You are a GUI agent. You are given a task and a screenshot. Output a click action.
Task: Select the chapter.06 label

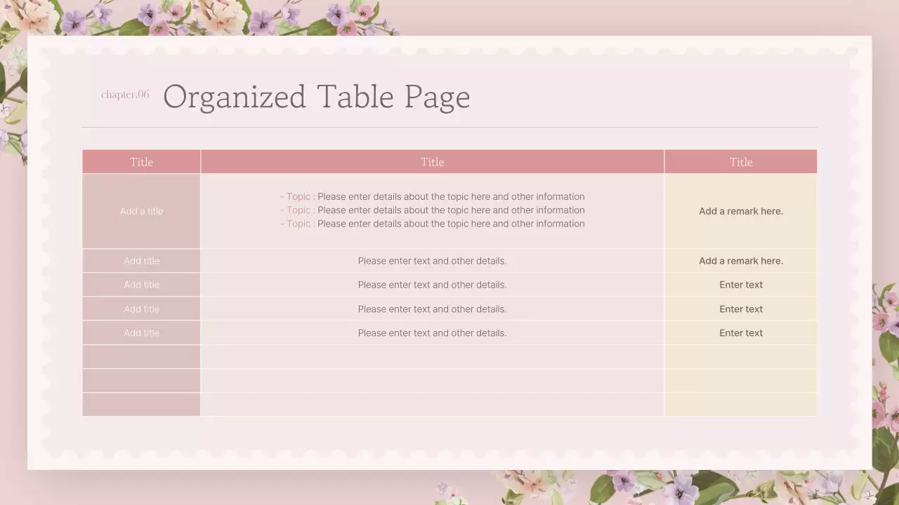coord(125,95)
